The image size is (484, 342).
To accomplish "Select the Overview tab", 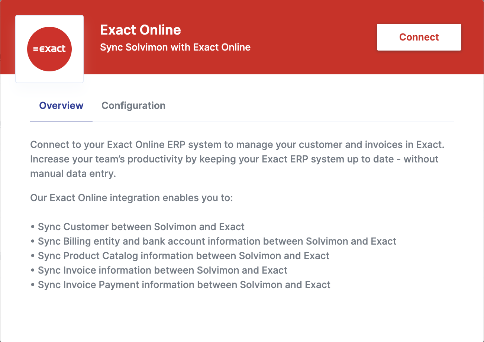I will click(x=61, y=106).
